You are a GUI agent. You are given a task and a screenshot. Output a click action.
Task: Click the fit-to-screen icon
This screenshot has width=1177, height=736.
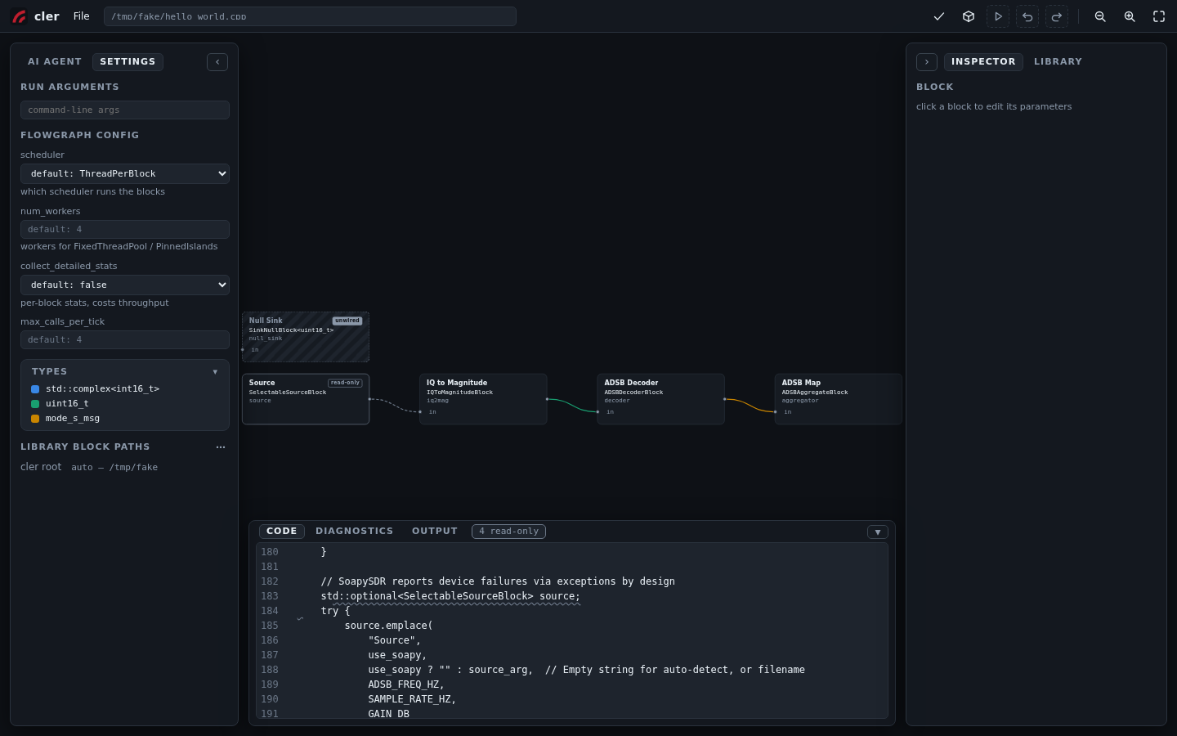(1159, 16)
